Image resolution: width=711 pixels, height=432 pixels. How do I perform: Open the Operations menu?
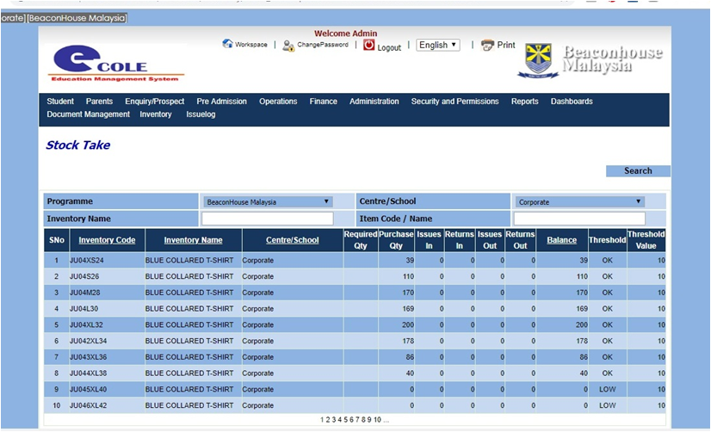click(278, 101)
